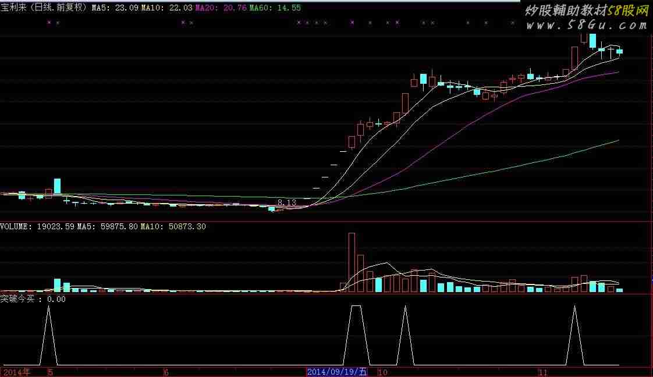The height and width of the screenshot is (377, 653).
Task: Jump to month 5 on the date axis
Action: click(x=51, y=372)
